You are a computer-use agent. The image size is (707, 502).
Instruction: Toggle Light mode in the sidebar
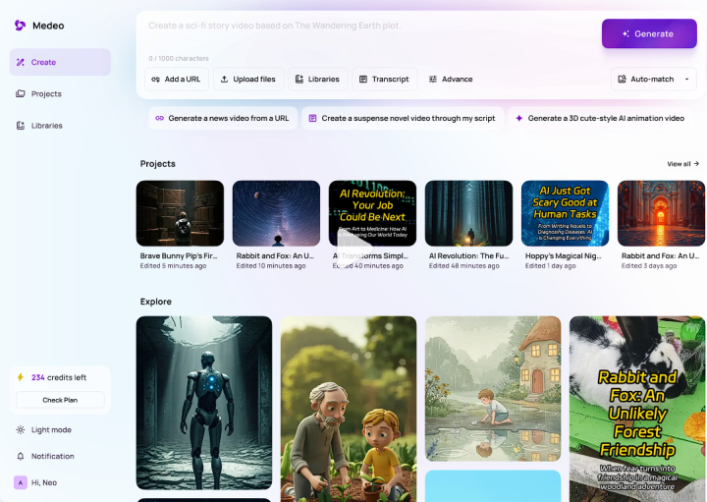tap(51, 430)
